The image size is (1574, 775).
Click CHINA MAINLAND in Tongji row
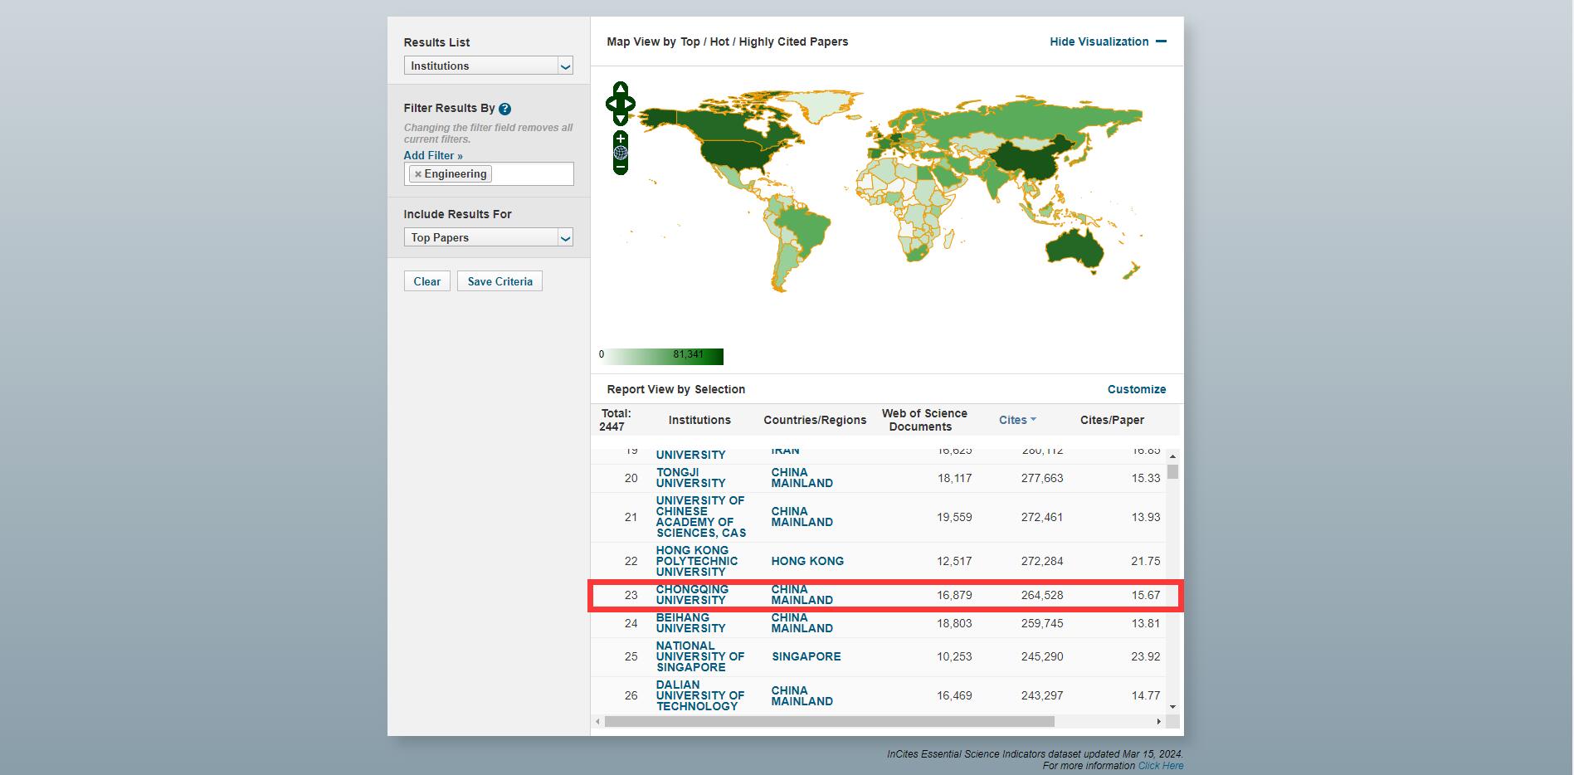pos(802,478)
